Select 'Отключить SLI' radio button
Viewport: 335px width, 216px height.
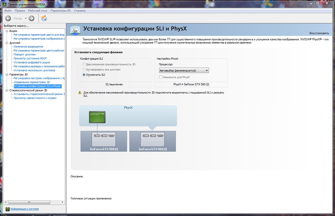pyautogui.click(x=84, y=75)
